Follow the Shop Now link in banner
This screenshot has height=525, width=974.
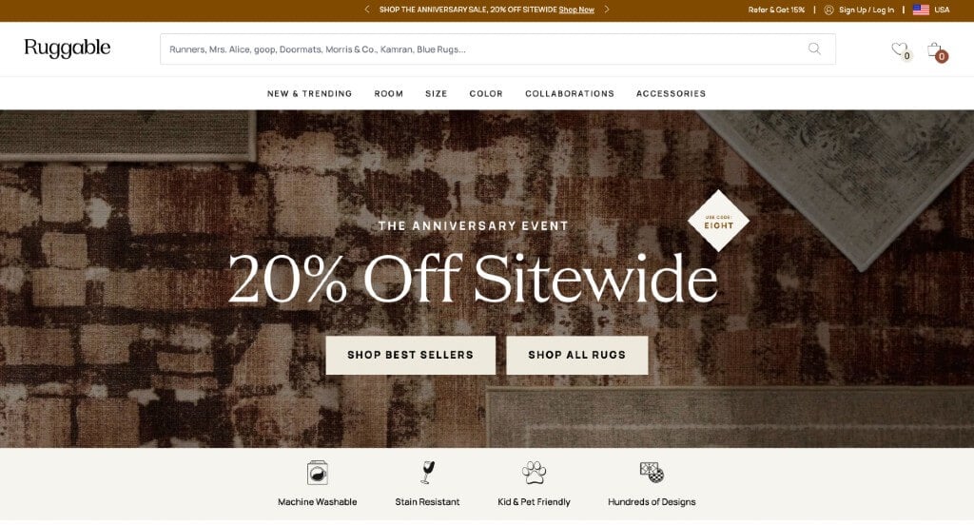(576, 10)
